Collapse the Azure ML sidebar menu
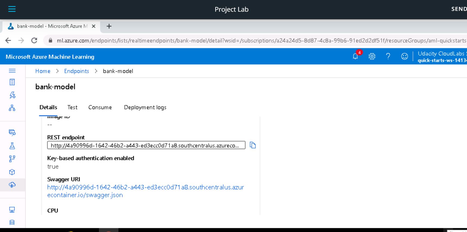This screenshot has width=467, height=232. 12,71
